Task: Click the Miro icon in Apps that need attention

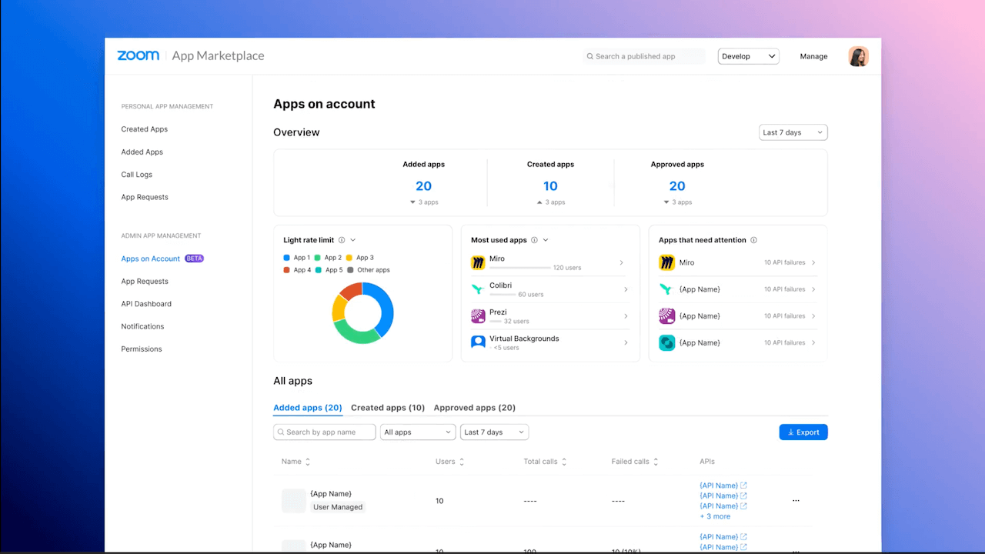Action: (x=666, y=262)
